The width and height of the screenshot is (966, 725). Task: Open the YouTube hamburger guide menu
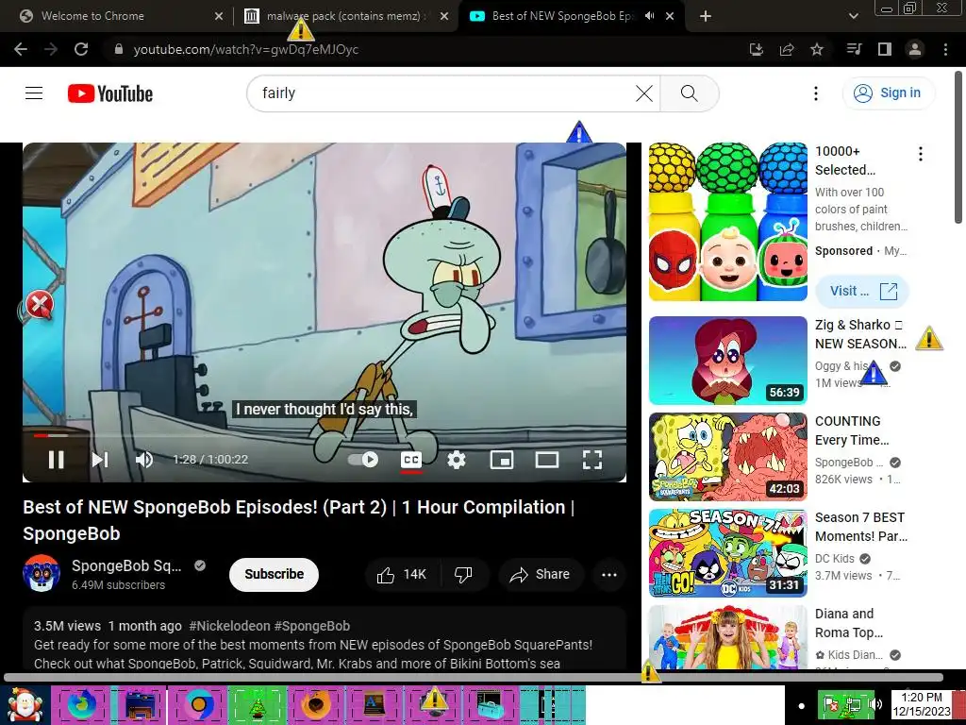tap(34, 93)
